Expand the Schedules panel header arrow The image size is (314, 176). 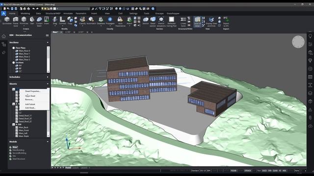pyautogui.click(x=48, y=77)
